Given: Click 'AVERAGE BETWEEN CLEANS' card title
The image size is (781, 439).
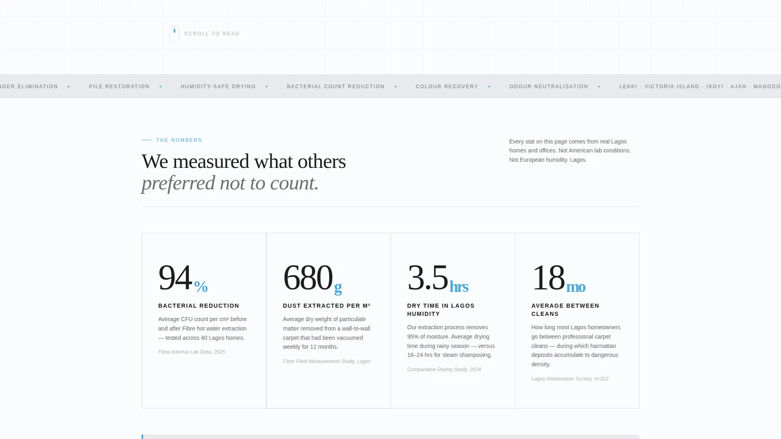Looking at the screenshot, I should [565, 310].
